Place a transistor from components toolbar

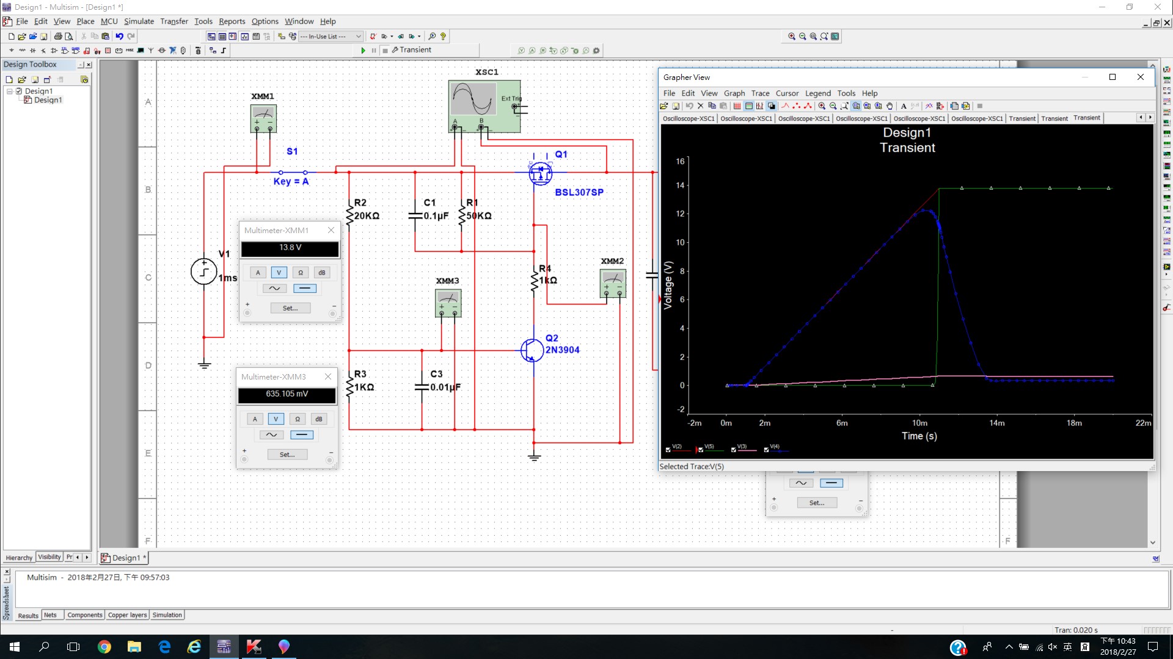(x=43, y=51)
